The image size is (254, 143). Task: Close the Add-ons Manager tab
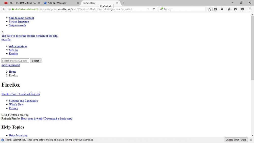pos(78,3)
